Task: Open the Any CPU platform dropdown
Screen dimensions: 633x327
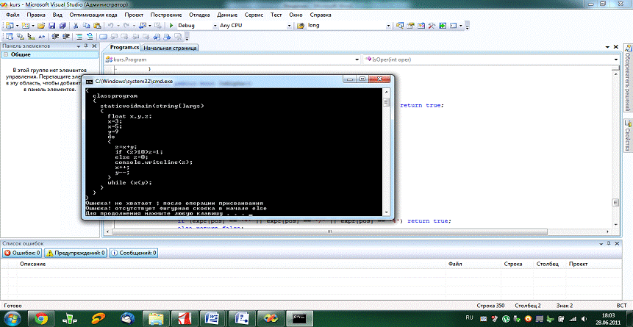Action: [287, 25]
